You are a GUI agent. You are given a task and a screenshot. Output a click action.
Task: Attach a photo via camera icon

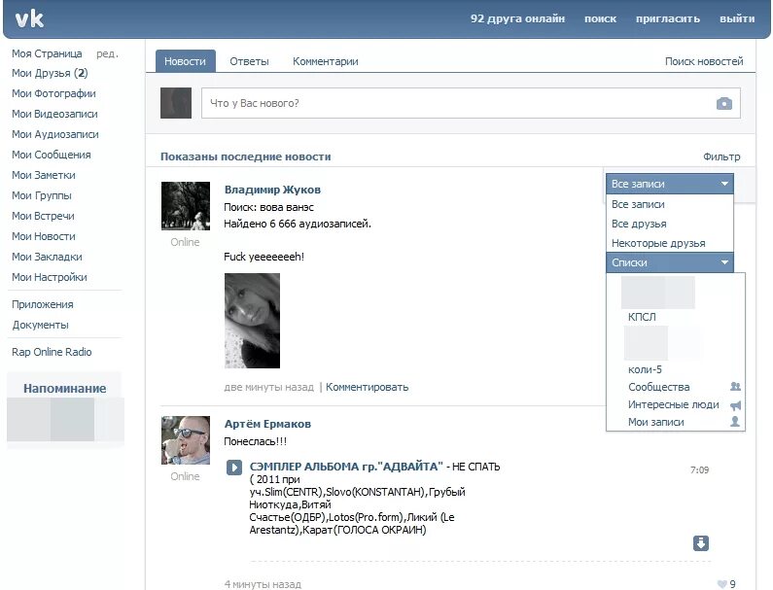[723, 103]
